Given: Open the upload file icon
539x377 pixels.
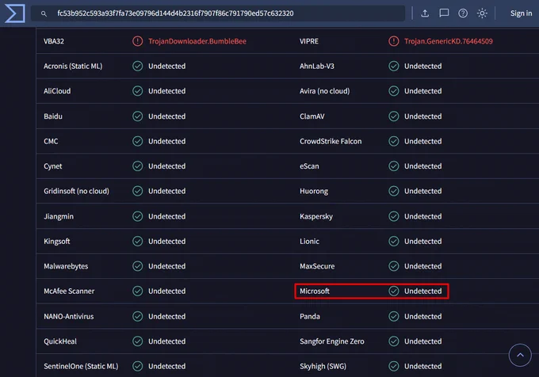Looking at the screenshot, I should coord(425,13).
